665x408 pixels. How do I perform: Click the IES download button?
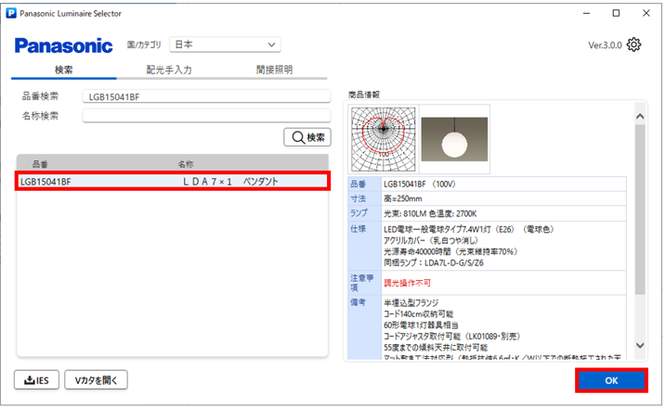tap(38, 379)
